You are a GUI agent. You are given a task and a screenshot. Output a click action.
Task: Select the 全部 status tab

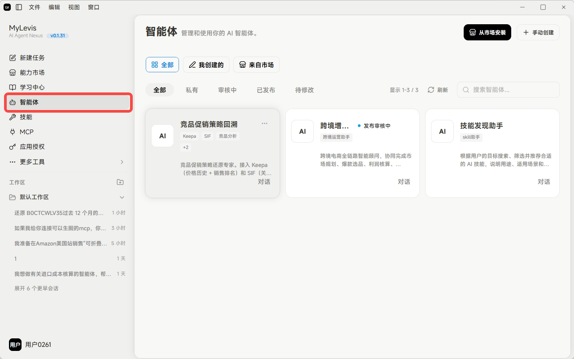(x=160, y=90)
